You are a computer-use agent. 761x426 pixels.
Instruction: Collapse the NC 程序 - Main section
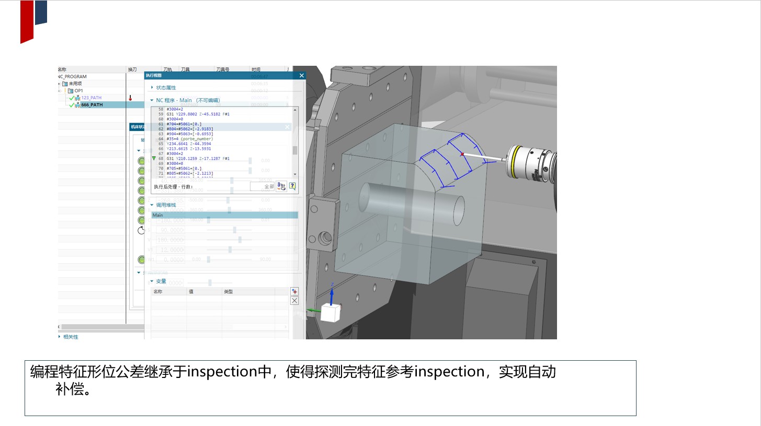coord(152,100)
